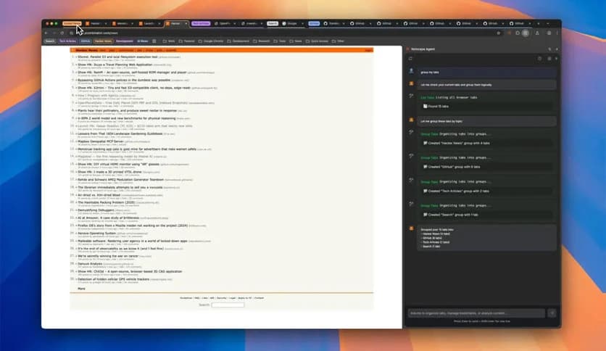Image resolution: width=606 pixels, height=351 pixels.
Task: Switch to the OpenFr tab in Tech Articles group
Action: point(225,24)
